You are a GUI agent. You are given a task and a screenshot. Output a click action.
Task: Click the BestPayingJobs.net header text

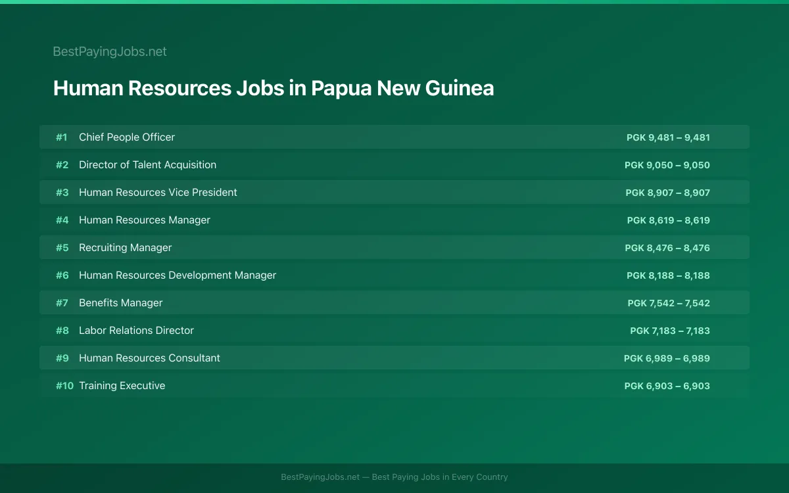tap(110, 51)
